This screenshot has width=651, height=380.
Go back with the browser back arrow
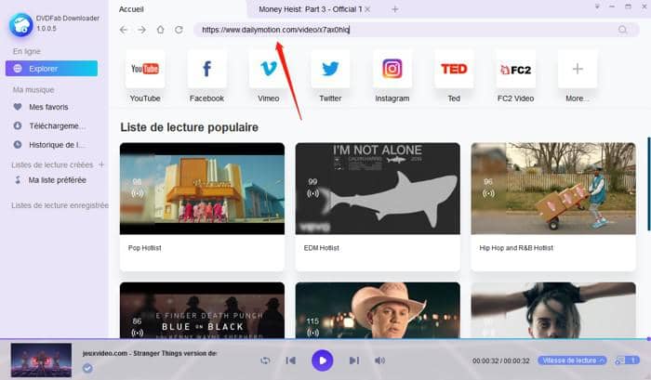point(124,30)
